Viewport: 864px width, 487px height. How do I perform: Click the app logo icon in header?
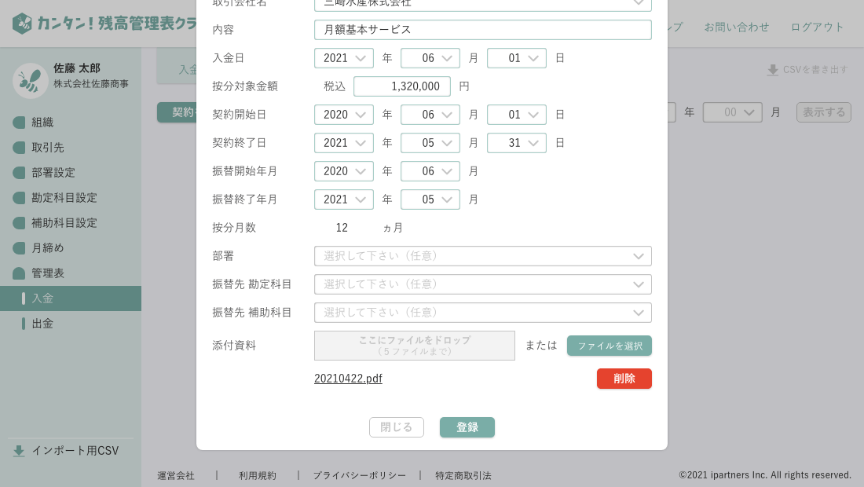pos(22,24)
